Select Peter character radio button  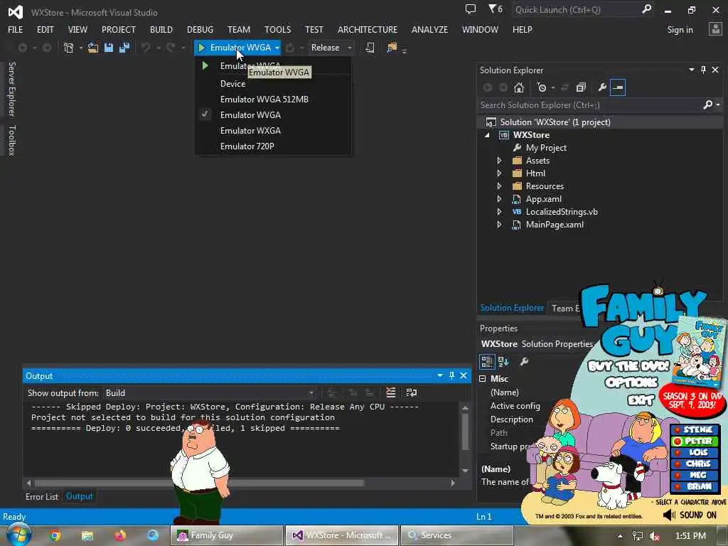678,441
